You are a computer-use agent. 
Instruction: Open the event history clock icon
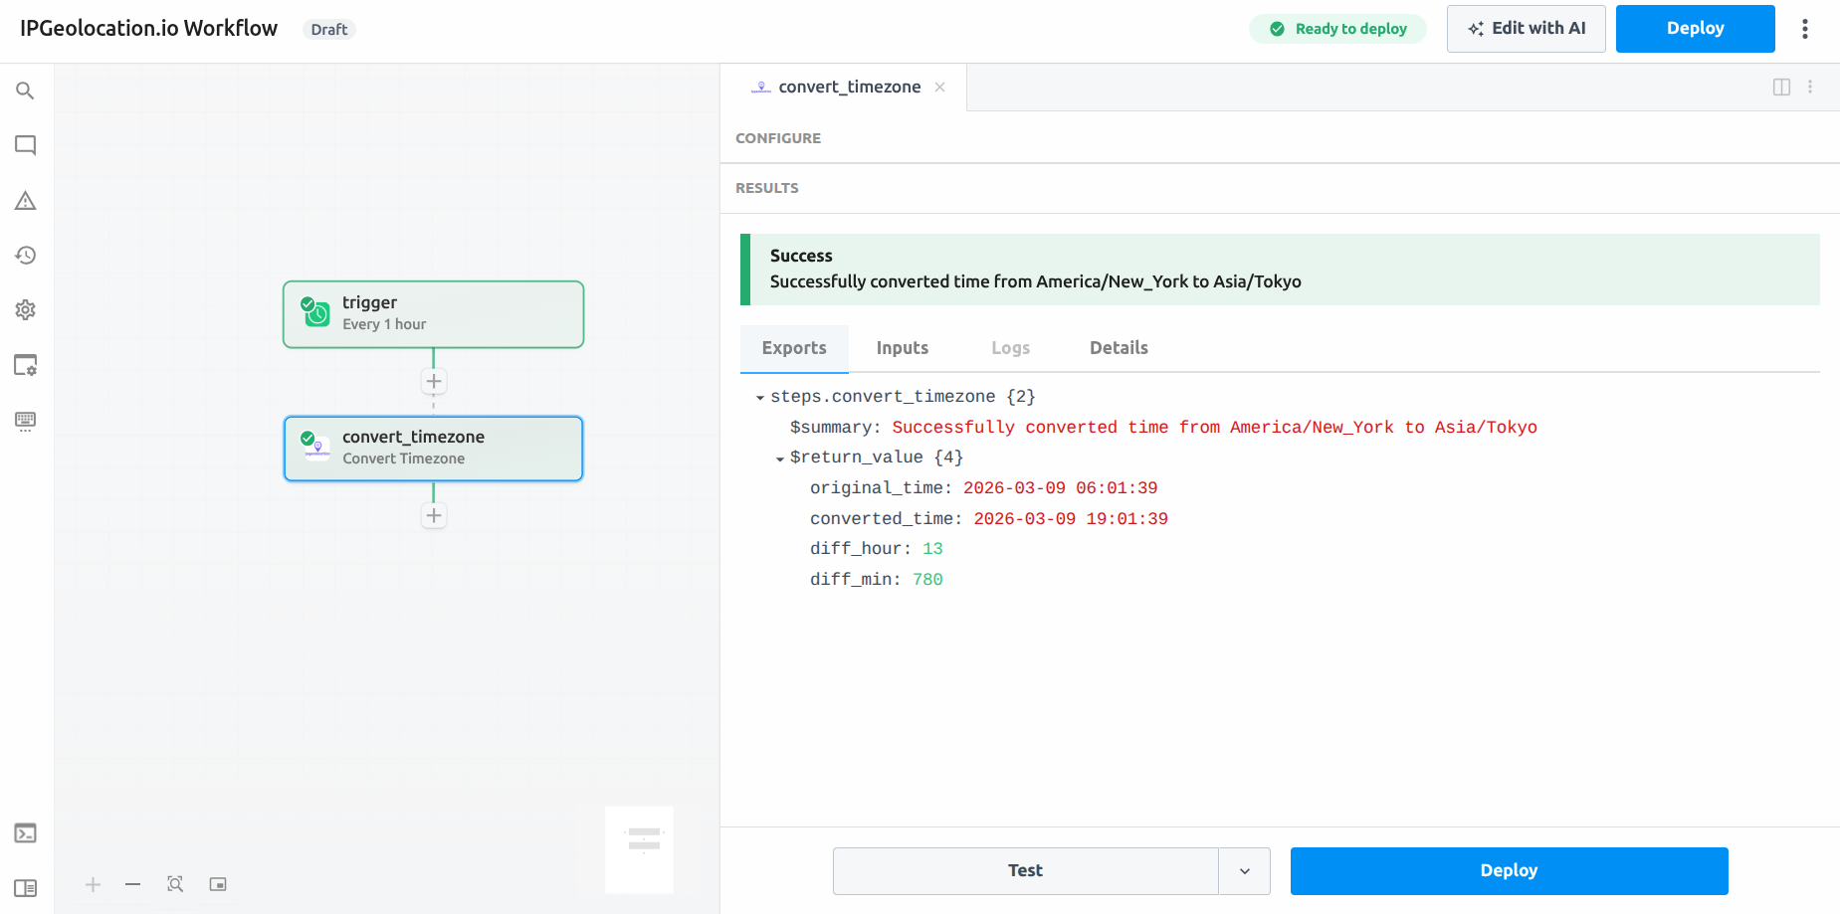(26, 256)
